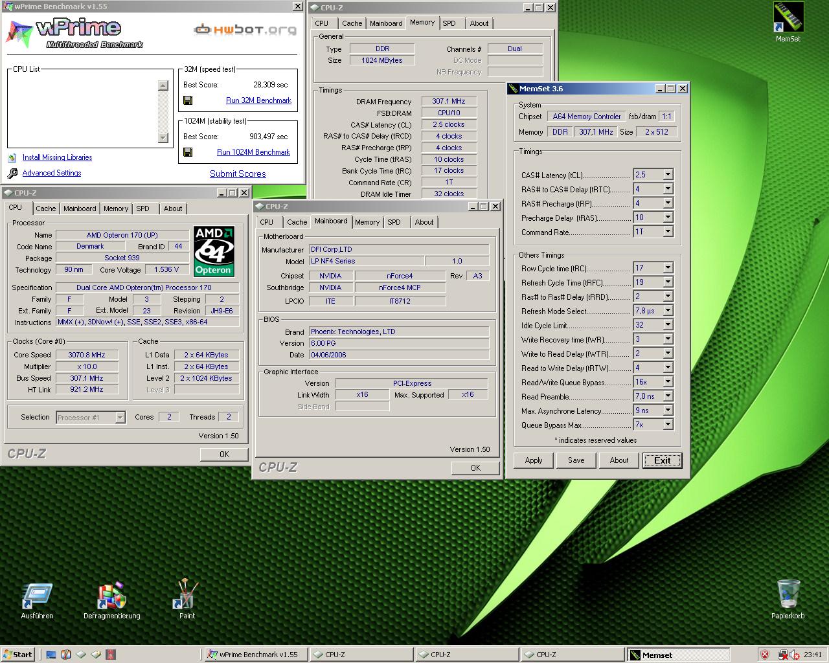Image resolution: width=829 pixels, height=663 pixels.
Task: Open the Advanced Settings link
Action: coord(52,173)
